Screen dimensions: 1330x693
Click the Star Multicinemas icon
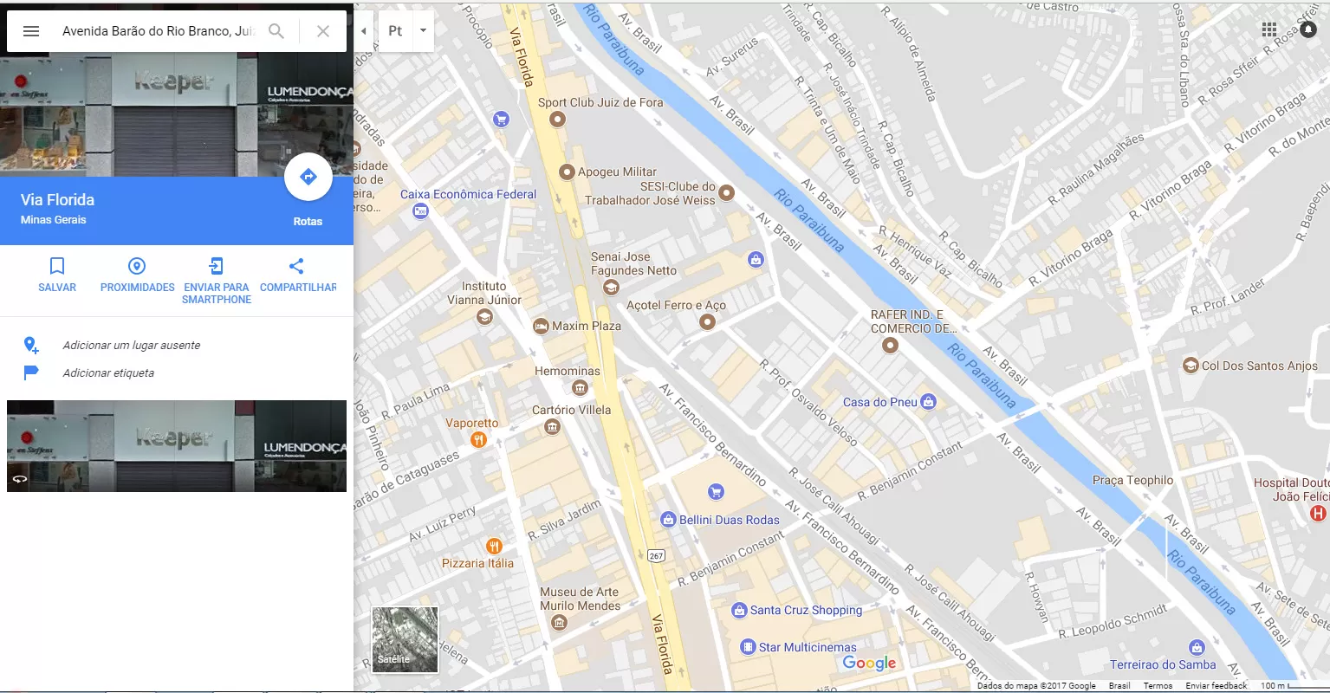tap(748, 647)
